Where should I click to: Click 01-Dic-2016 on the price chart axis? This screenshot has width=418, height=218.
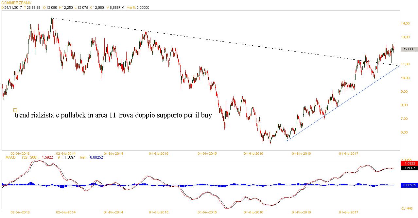[x=301, y=153]
